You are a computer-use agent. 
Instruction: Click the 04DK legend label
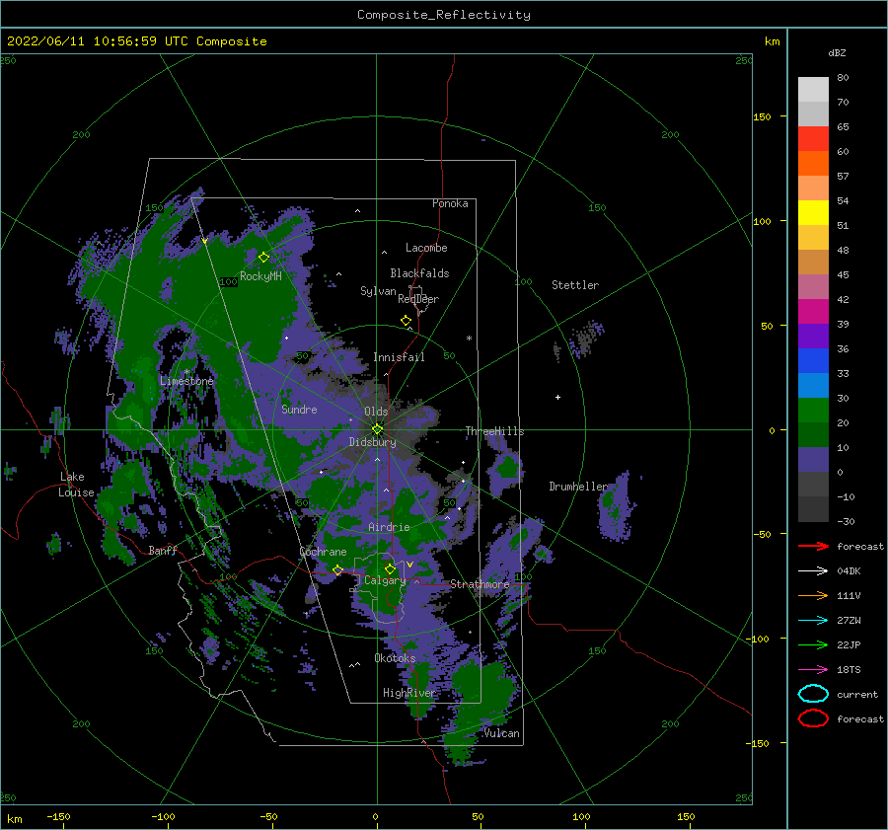[x=849, y=571]
